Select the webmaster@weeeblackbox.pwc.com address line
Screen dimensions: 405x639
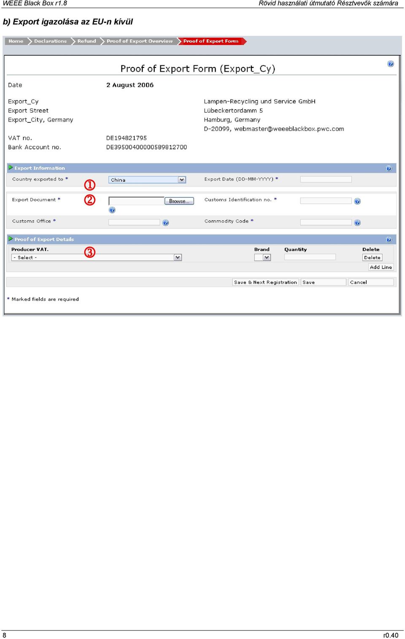[274, 129]
